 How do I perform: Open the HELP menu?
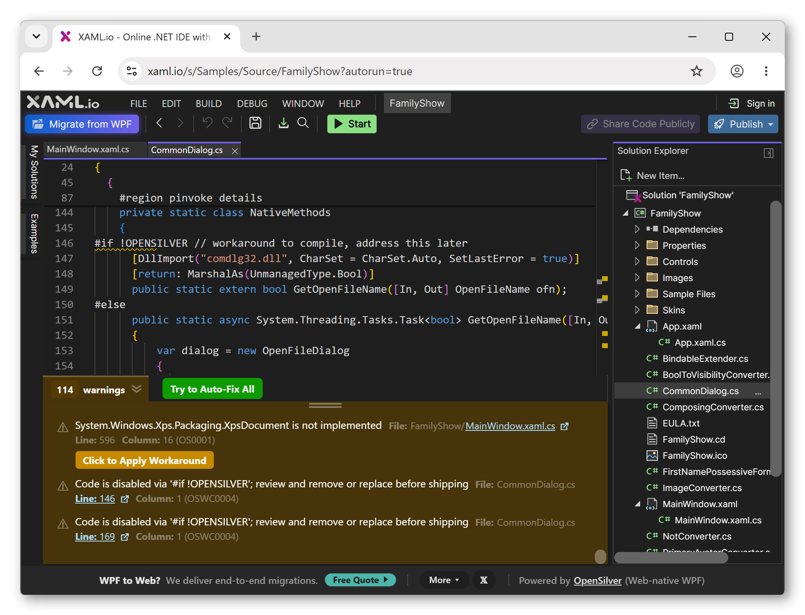coord(350,104)
